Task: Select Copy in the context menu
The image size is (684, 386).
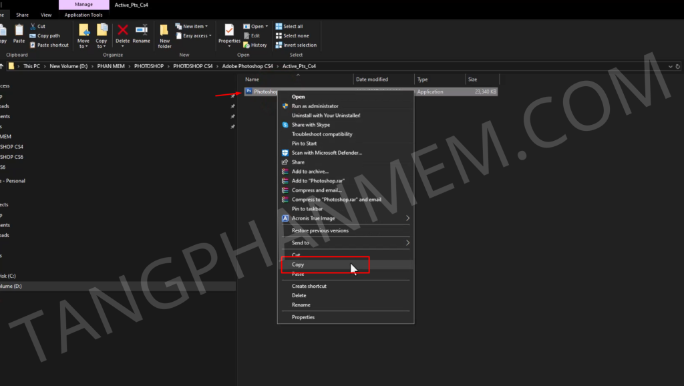Action: pos(298,264)
